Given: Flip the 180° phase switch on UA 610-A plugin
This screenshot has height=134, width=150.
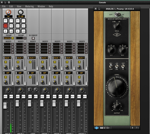Looking at the screenshot, I should tap(123, 66).
